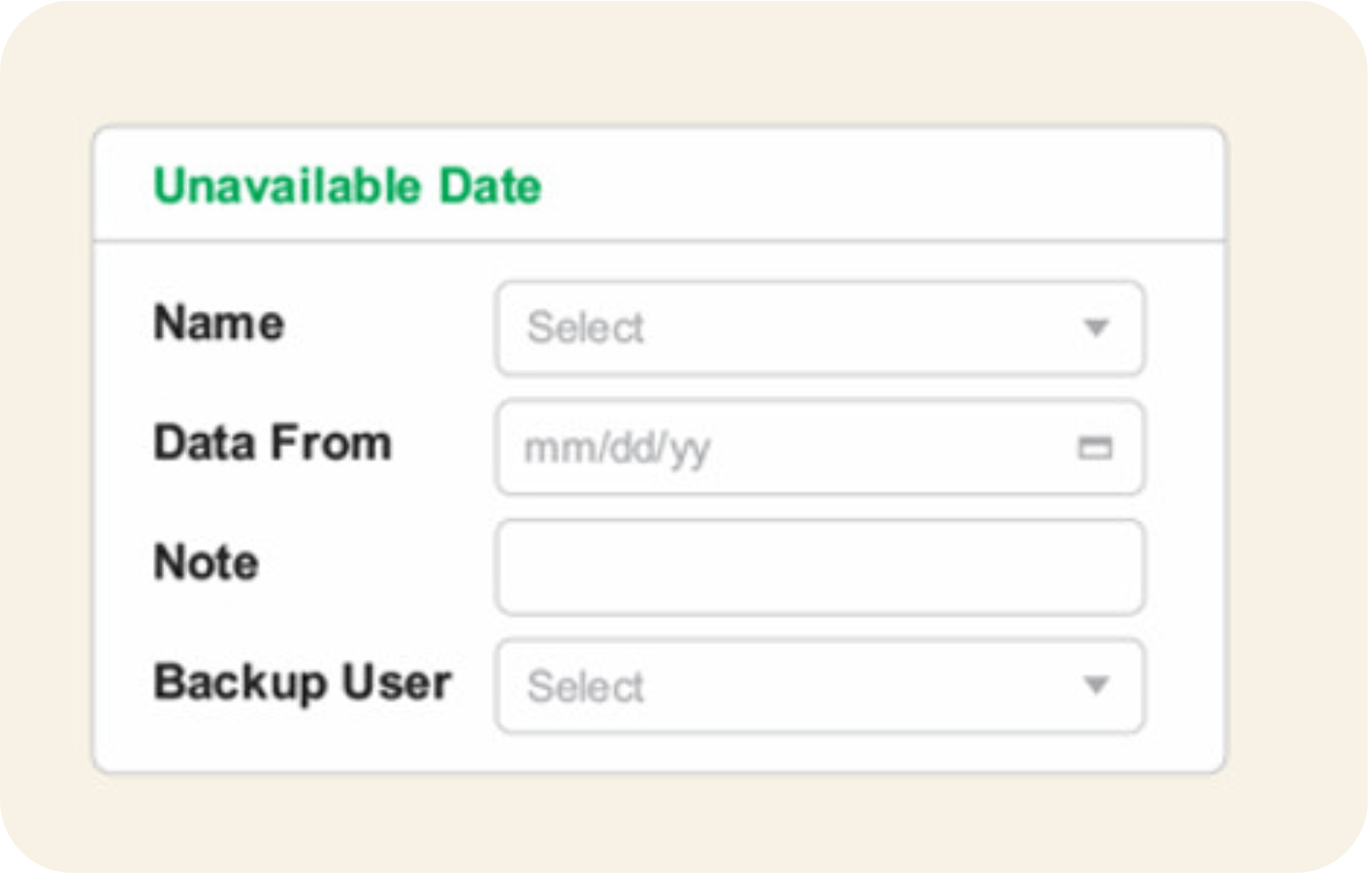Click the calendar icon in Data From field
The image size is (1368, 873).
pyautogui.click(x=1094, y=448)
